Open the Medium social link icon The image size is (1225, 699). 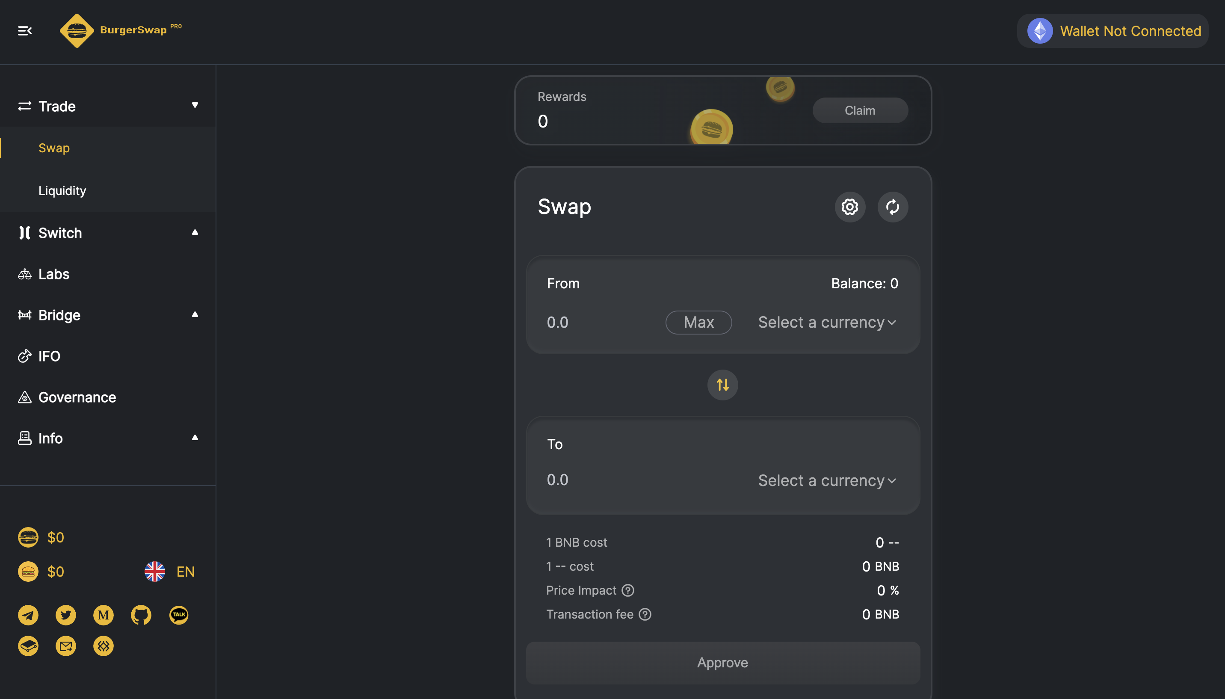click(103, 615)
